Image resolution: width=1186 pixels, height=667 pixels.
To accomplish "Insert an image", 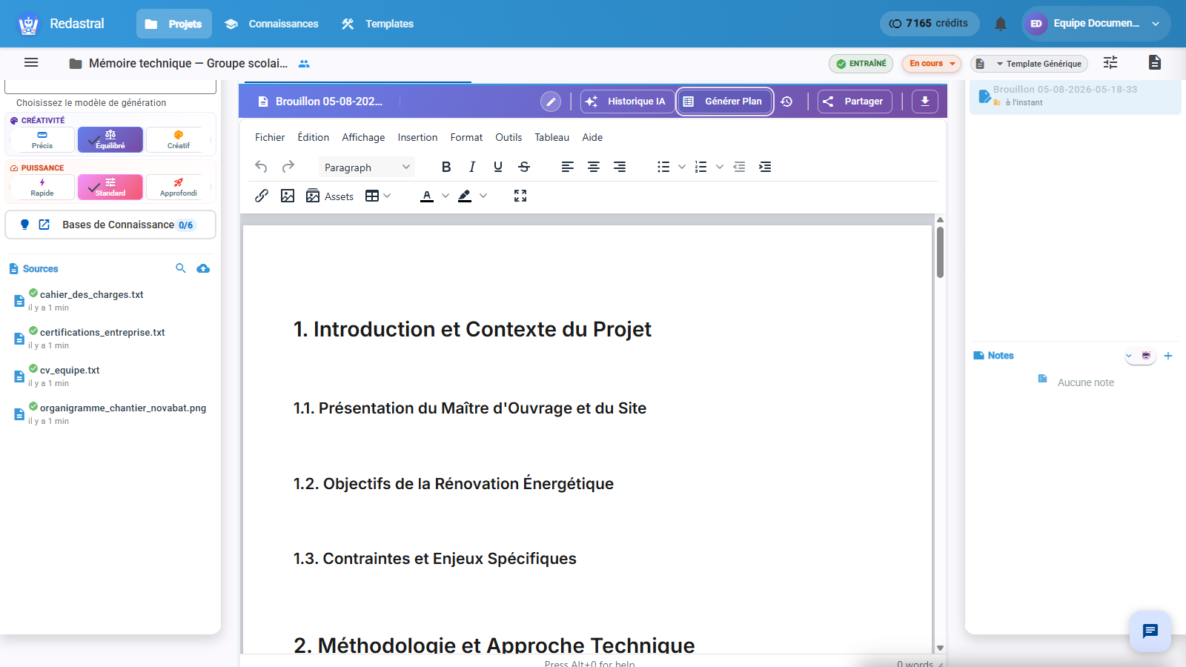I will (288, 196).
